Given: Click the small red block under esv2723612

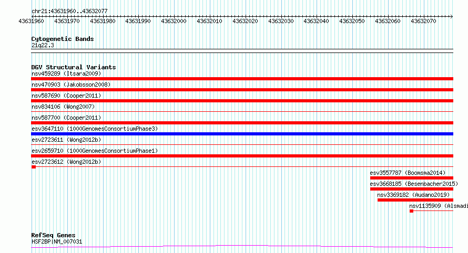Looking at the screenshot, I should [34, 167].
